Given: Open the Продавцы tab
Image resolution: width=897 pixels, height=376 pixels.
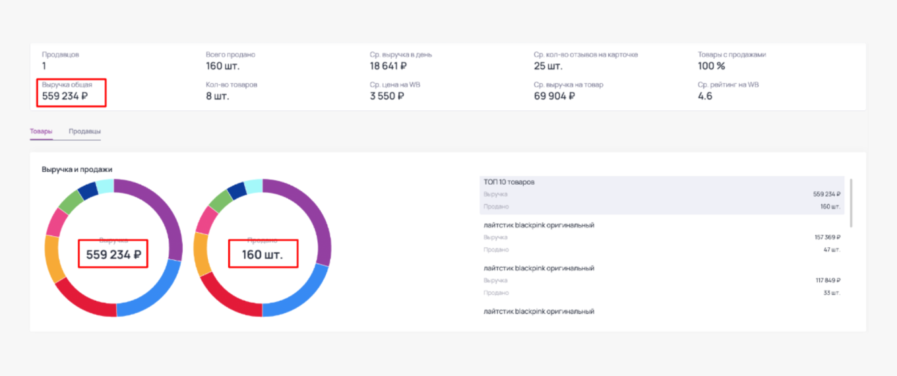Looking at the screenshot, I should [x=84, y=131].
